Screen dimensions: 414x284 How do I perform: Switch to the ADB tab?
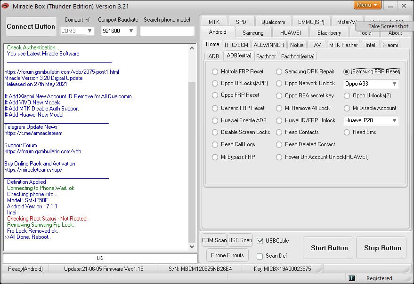click(x=214, y=56)
